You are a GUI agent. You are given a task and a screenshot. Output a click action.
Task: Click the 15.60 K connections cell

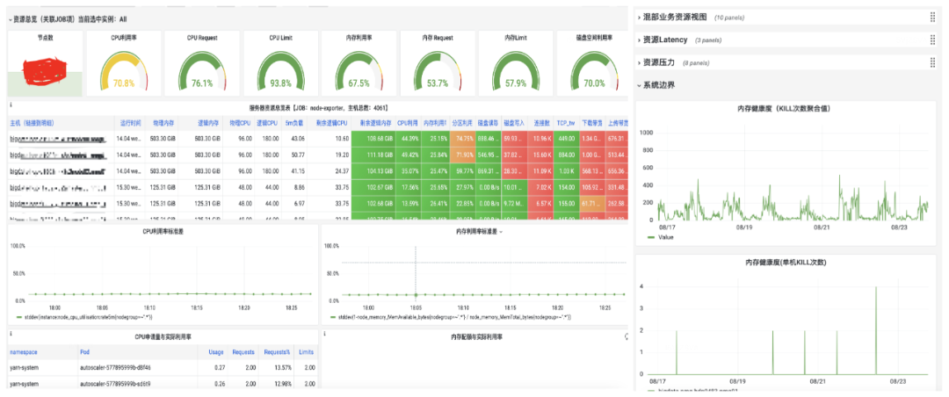540,155
